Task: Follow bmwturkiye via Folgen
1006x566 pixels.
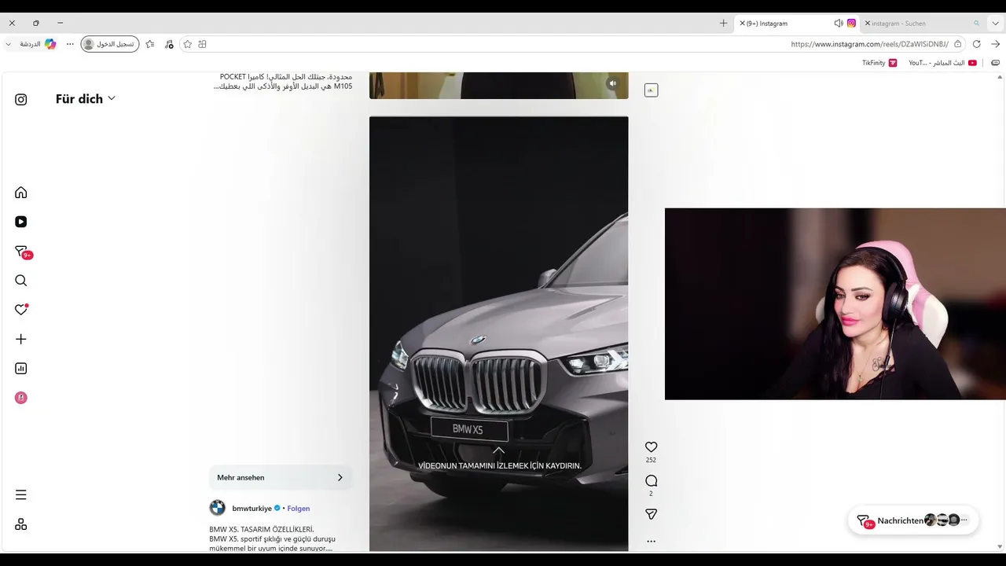Action: (x=299, y=509)
